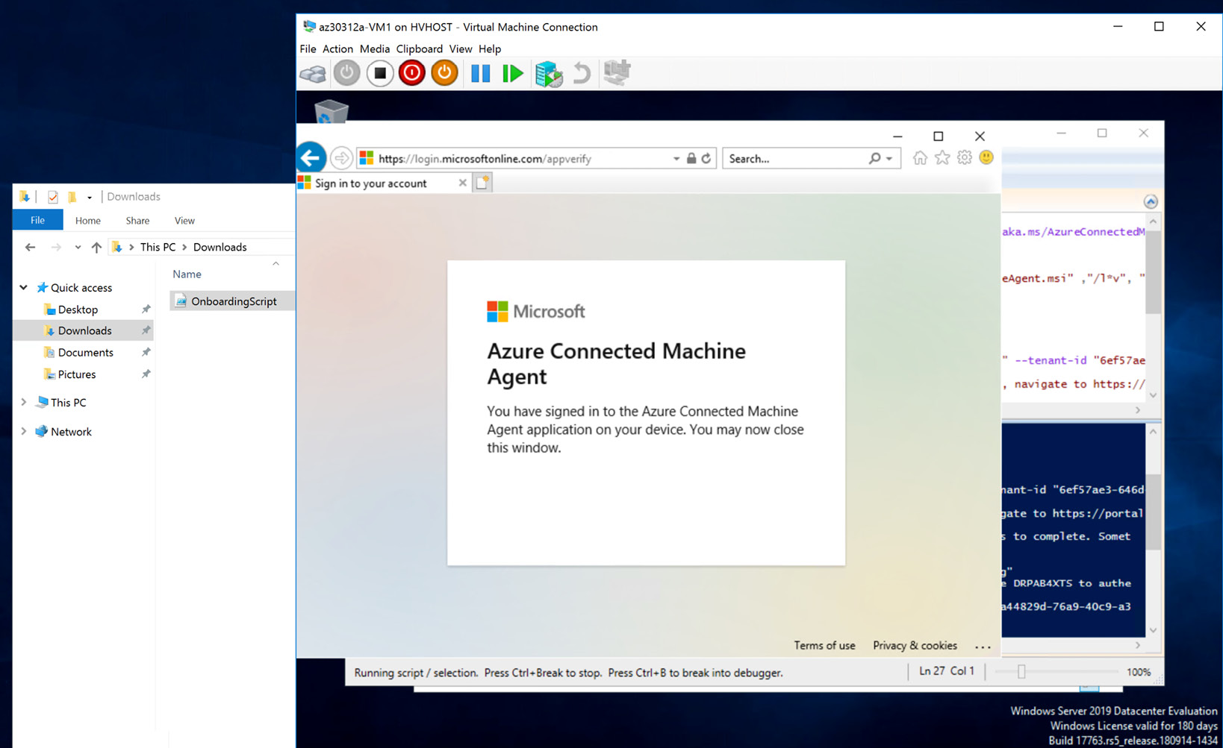Image resolution: width=1223 pixels, height=748 pixels.
Task: Open the Recycle Bin on the VM desktop
Action: pyautogui.click(x=331, y=112)
